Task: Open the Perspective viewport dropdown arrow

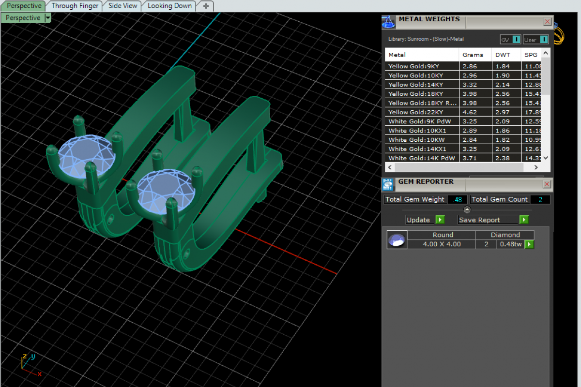Action: [x=47, y=18]
